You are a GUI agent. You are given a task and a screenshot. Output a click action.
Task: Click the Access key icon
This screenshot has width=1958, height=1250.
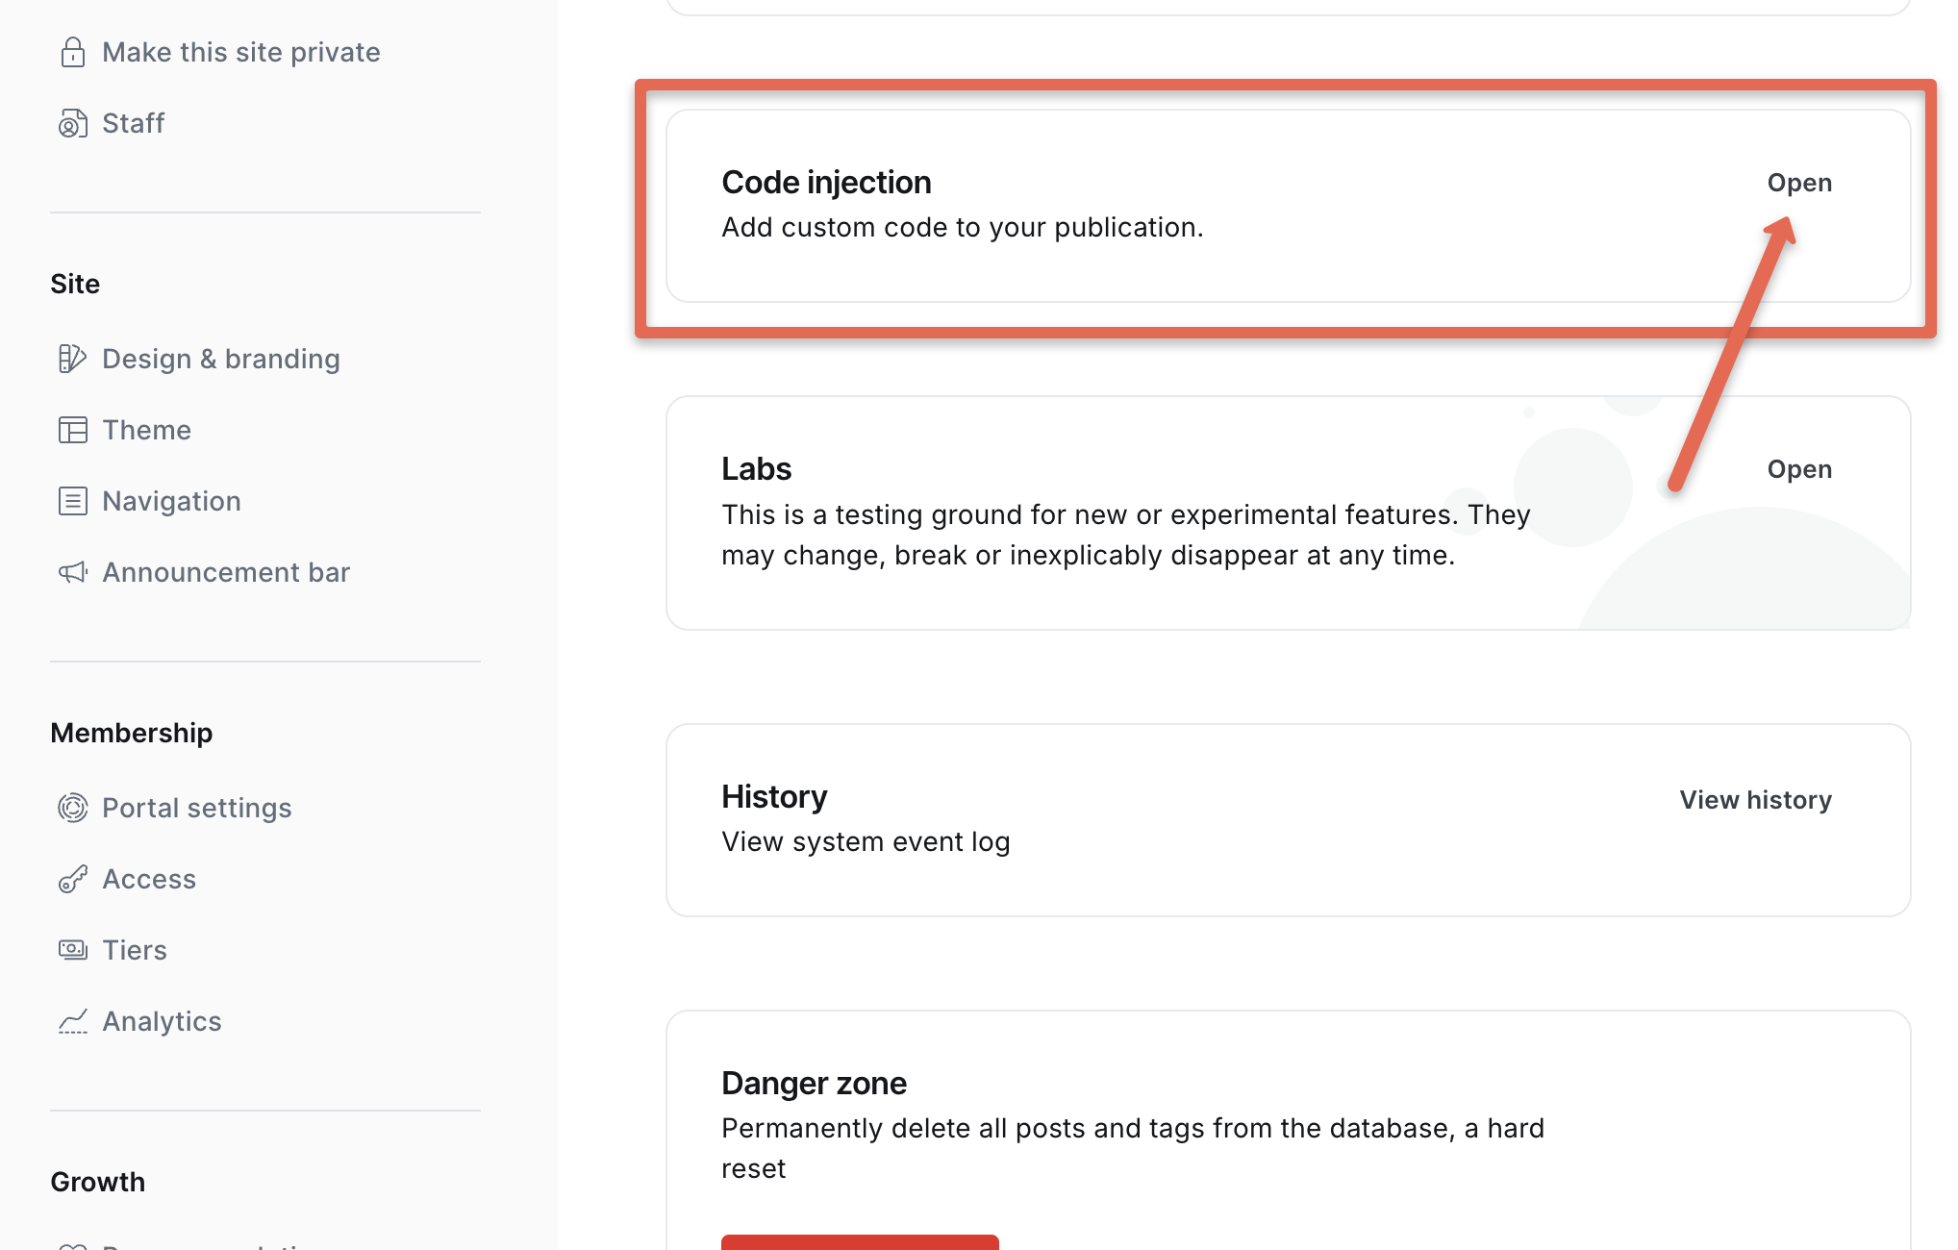(x=72, y=879)
